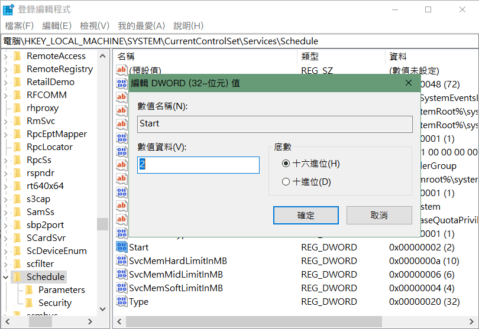The width and height of the screenshot is (479, 329).
Task: Click the Parameters subfolder icon
Action: tap(30, 290)
